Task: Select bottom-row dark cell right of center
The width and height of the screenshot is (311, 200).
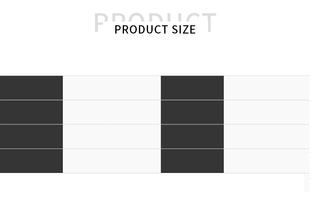Action: (x=192, y=161)
